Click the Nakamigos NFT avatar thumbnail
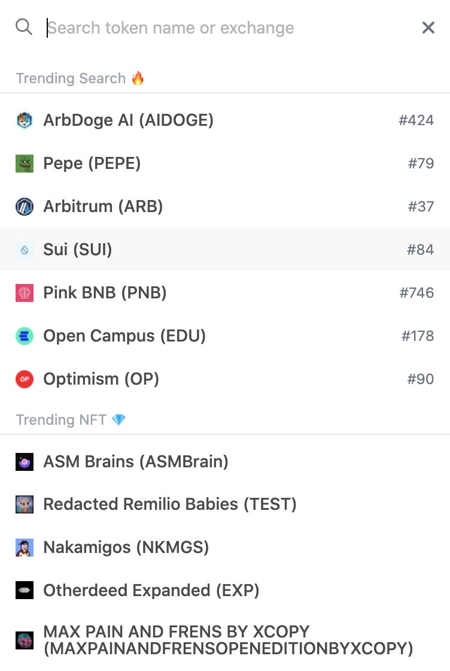450x671 pixels. coord(25,548)
